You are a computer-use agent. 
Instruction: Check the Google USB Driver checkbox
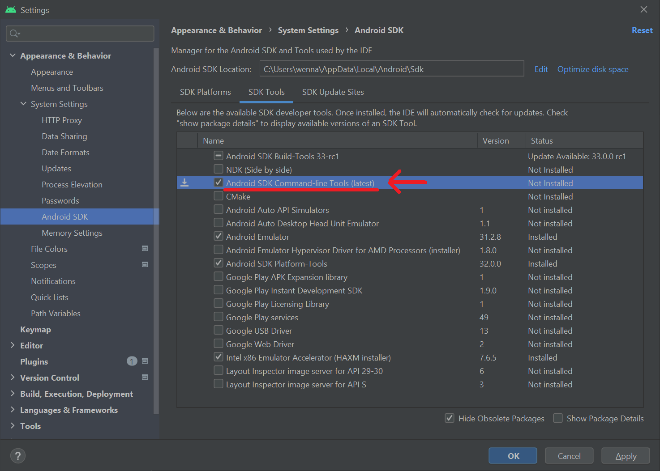(219, 330)
